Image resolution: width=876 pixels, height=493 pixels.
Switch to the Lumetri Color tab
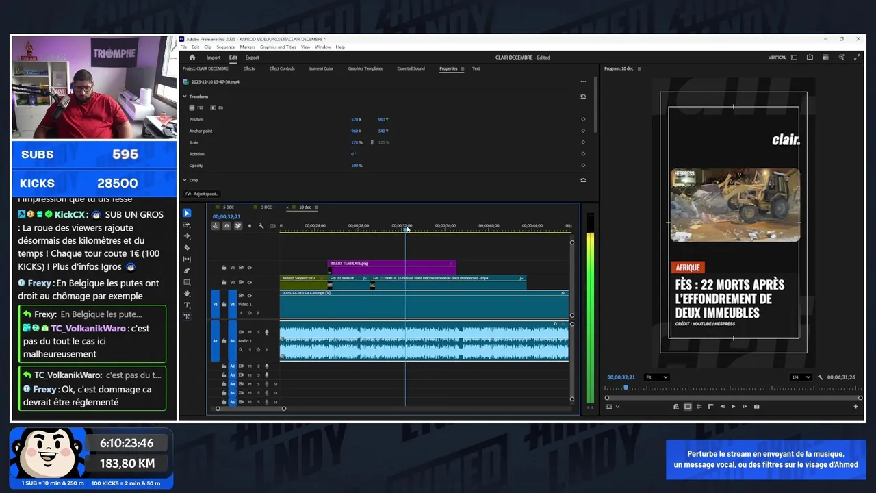coord(322,68)
